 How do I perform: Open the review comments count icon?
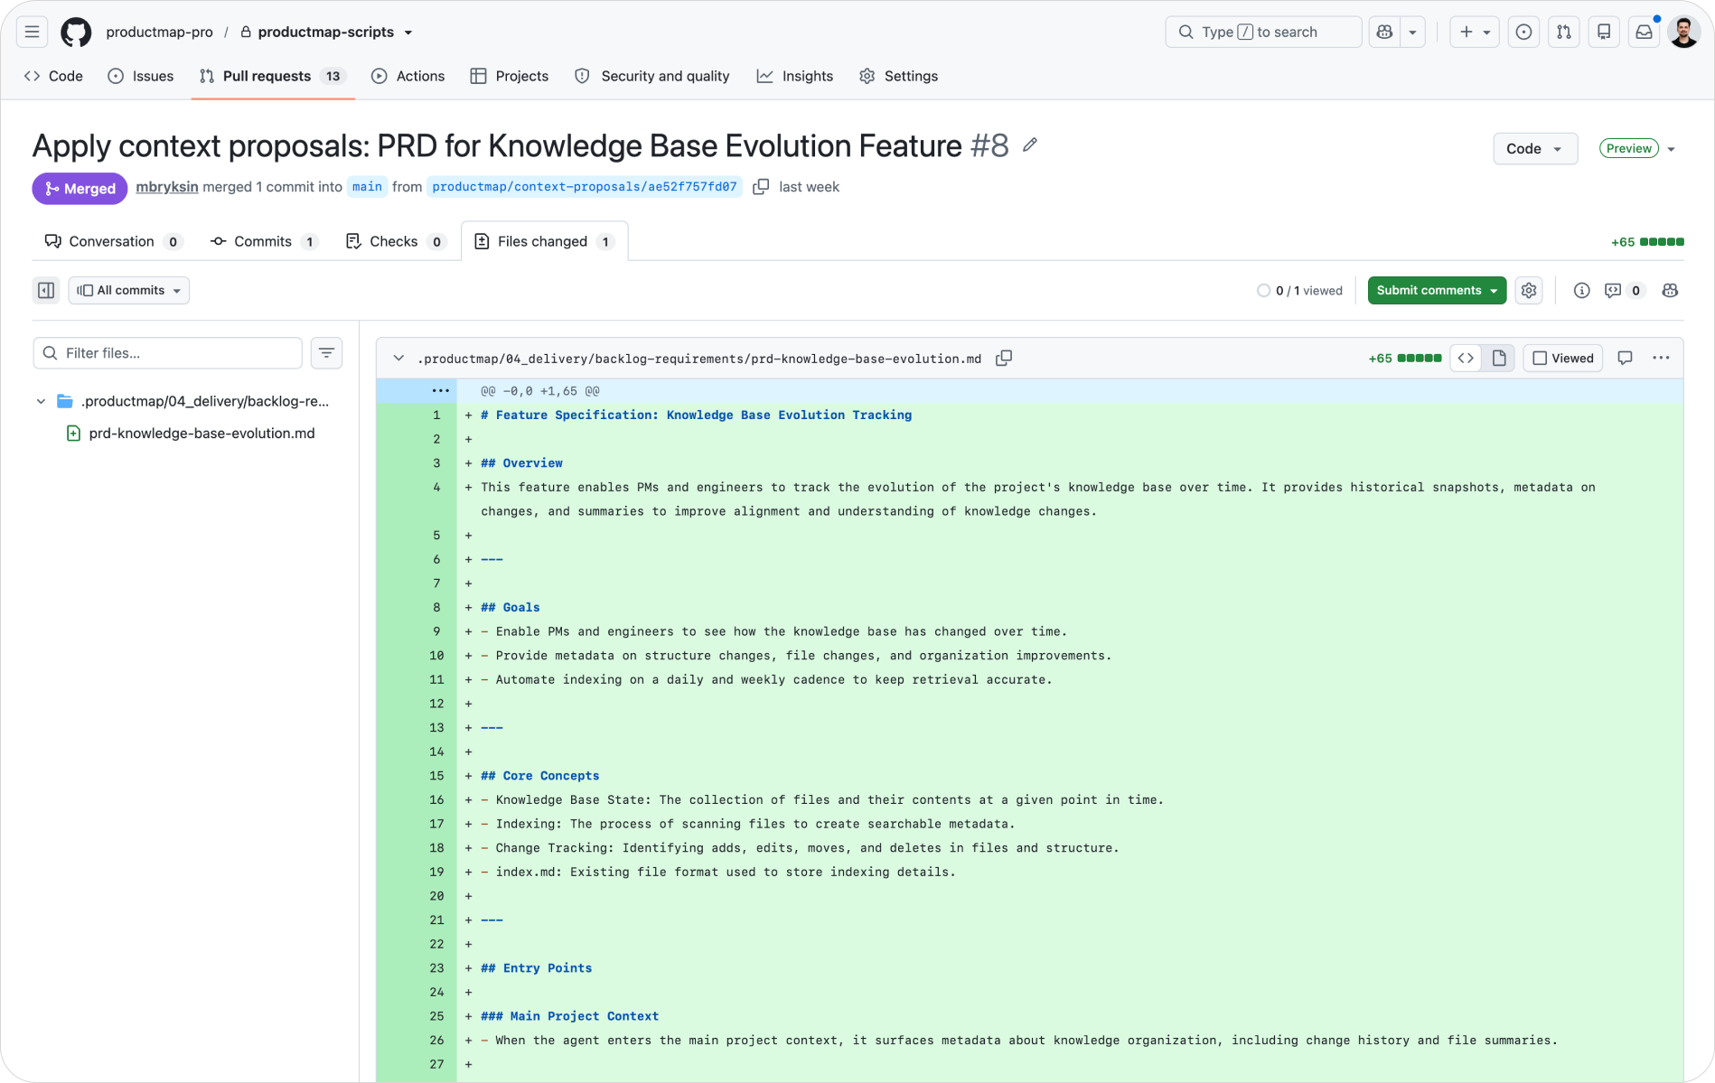coord(1624,290)
